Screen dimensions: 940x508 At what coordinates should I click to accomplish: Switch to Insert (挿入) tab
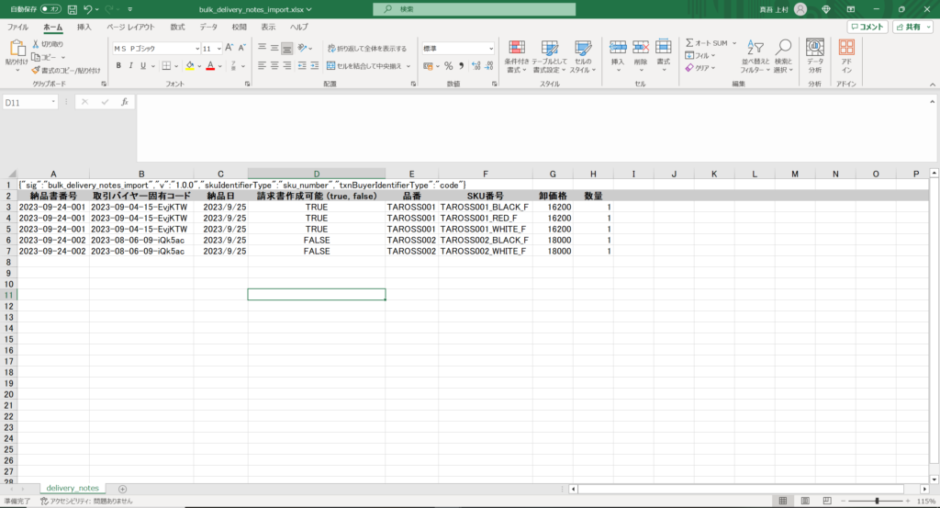pos(84,27)
